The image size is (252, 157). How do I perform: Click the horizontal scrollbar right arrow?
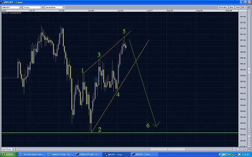click(230, 149)
